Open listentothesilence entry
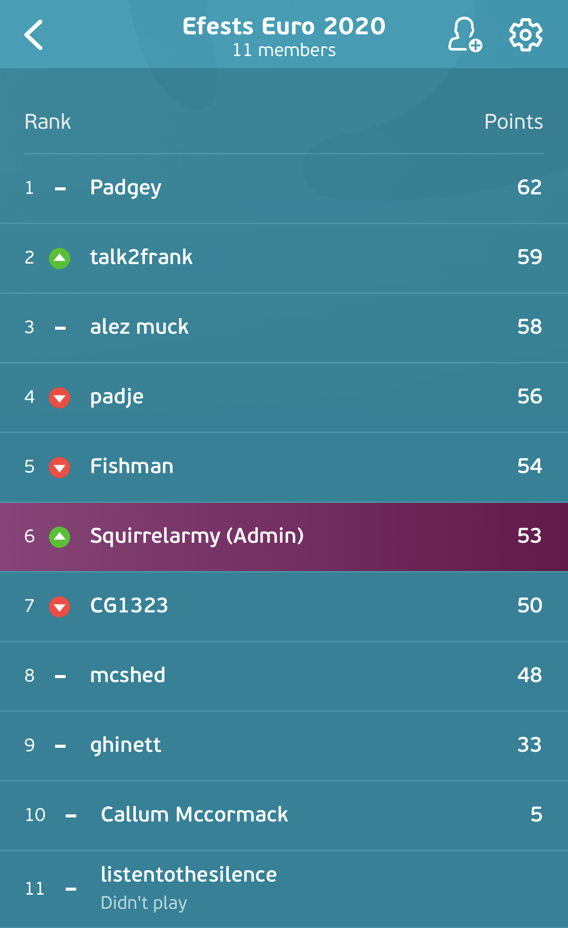 coord(284,889)
